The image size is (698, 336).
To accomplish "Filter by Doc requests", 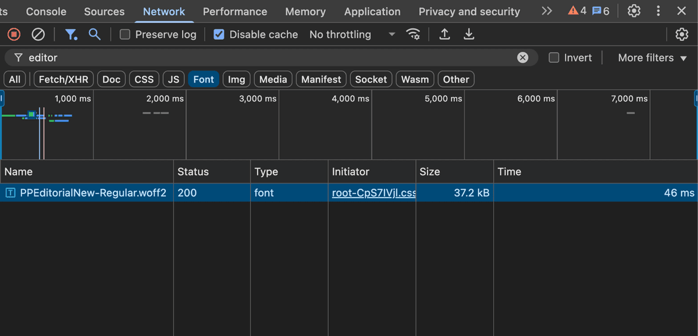I will (x=111, y=80).
